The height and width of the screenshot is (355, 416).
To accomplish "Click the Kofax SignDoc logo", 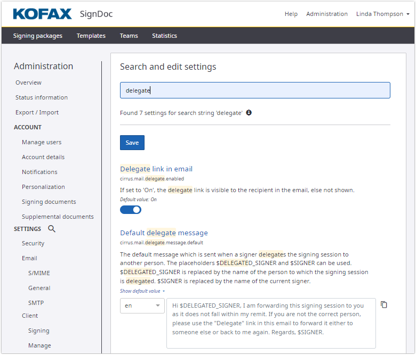I will point(62,14).
